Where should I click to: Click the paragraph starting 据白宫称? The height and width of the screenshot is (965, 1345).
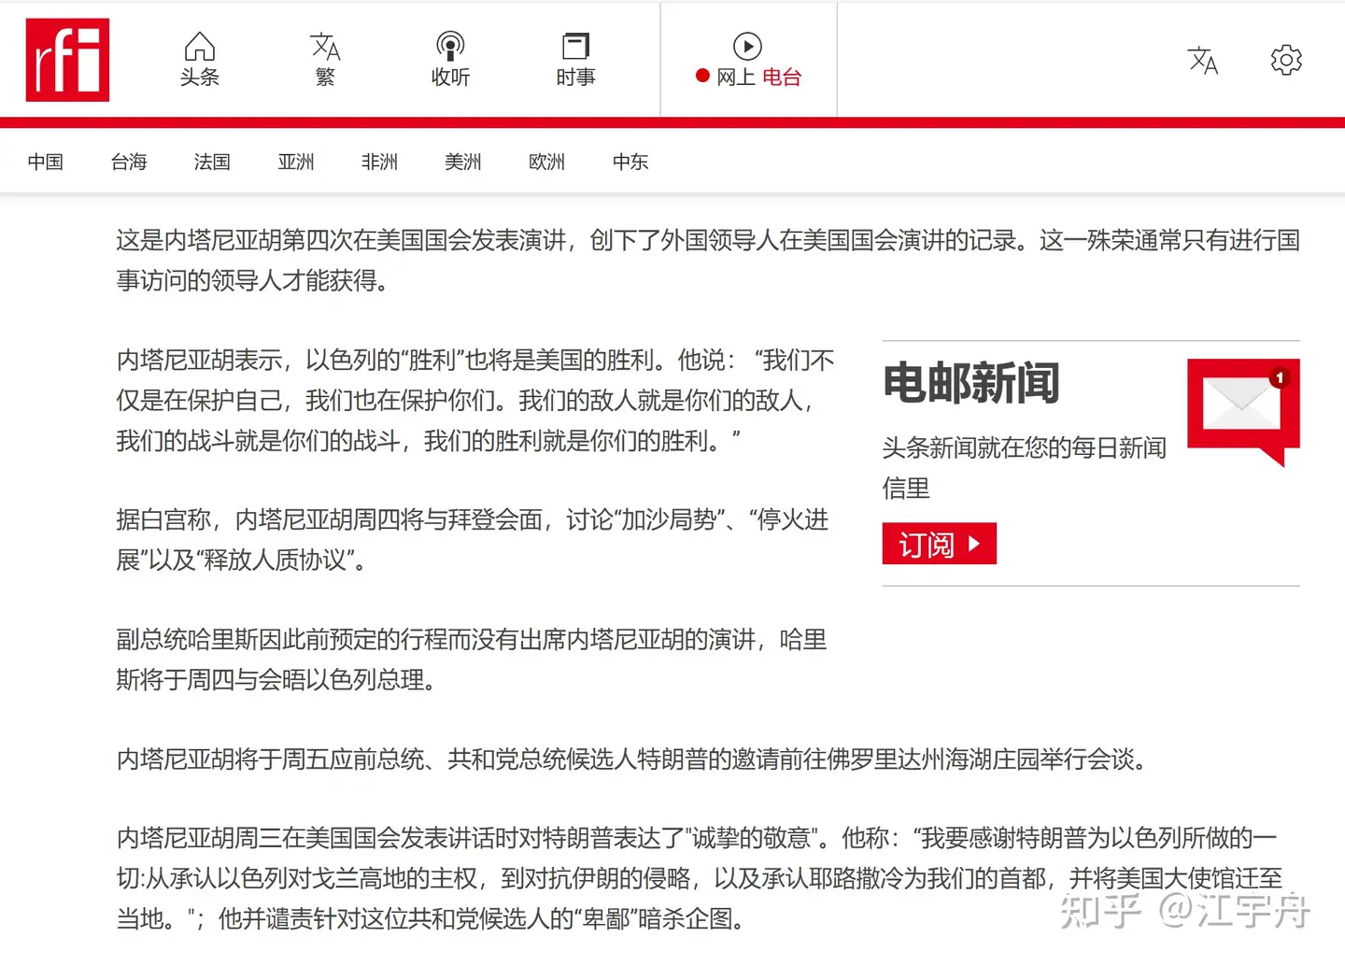(x=473, y=539)
